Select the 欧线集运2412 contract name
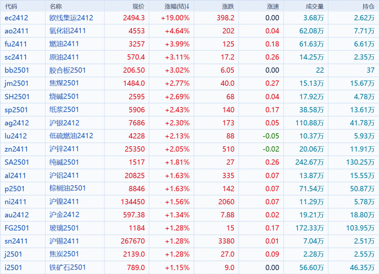 pyautogui.click(x=71, y=18)
